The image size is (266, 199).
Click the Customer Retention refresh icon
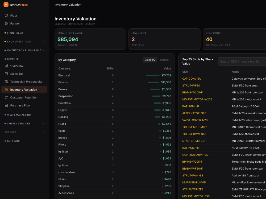point(6,98)
